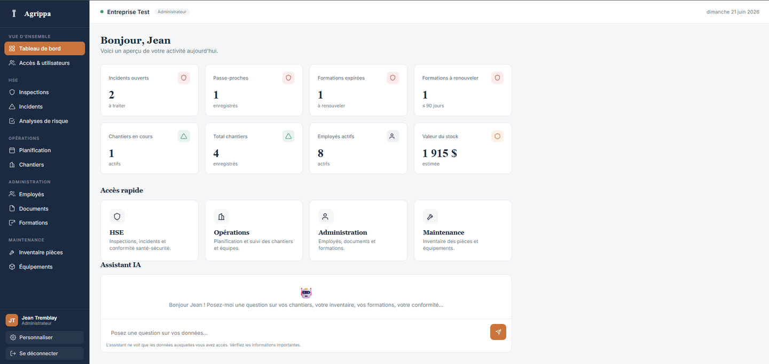Click the shield icon on Incidents ouverts card

pyautogui.click(x=184, y=78)
